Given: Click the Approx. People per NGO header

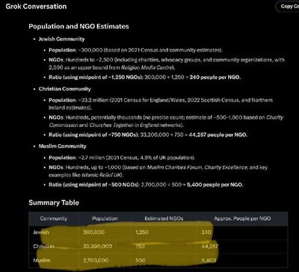Looking at the screenshot, I should click(x=242, y=218).
